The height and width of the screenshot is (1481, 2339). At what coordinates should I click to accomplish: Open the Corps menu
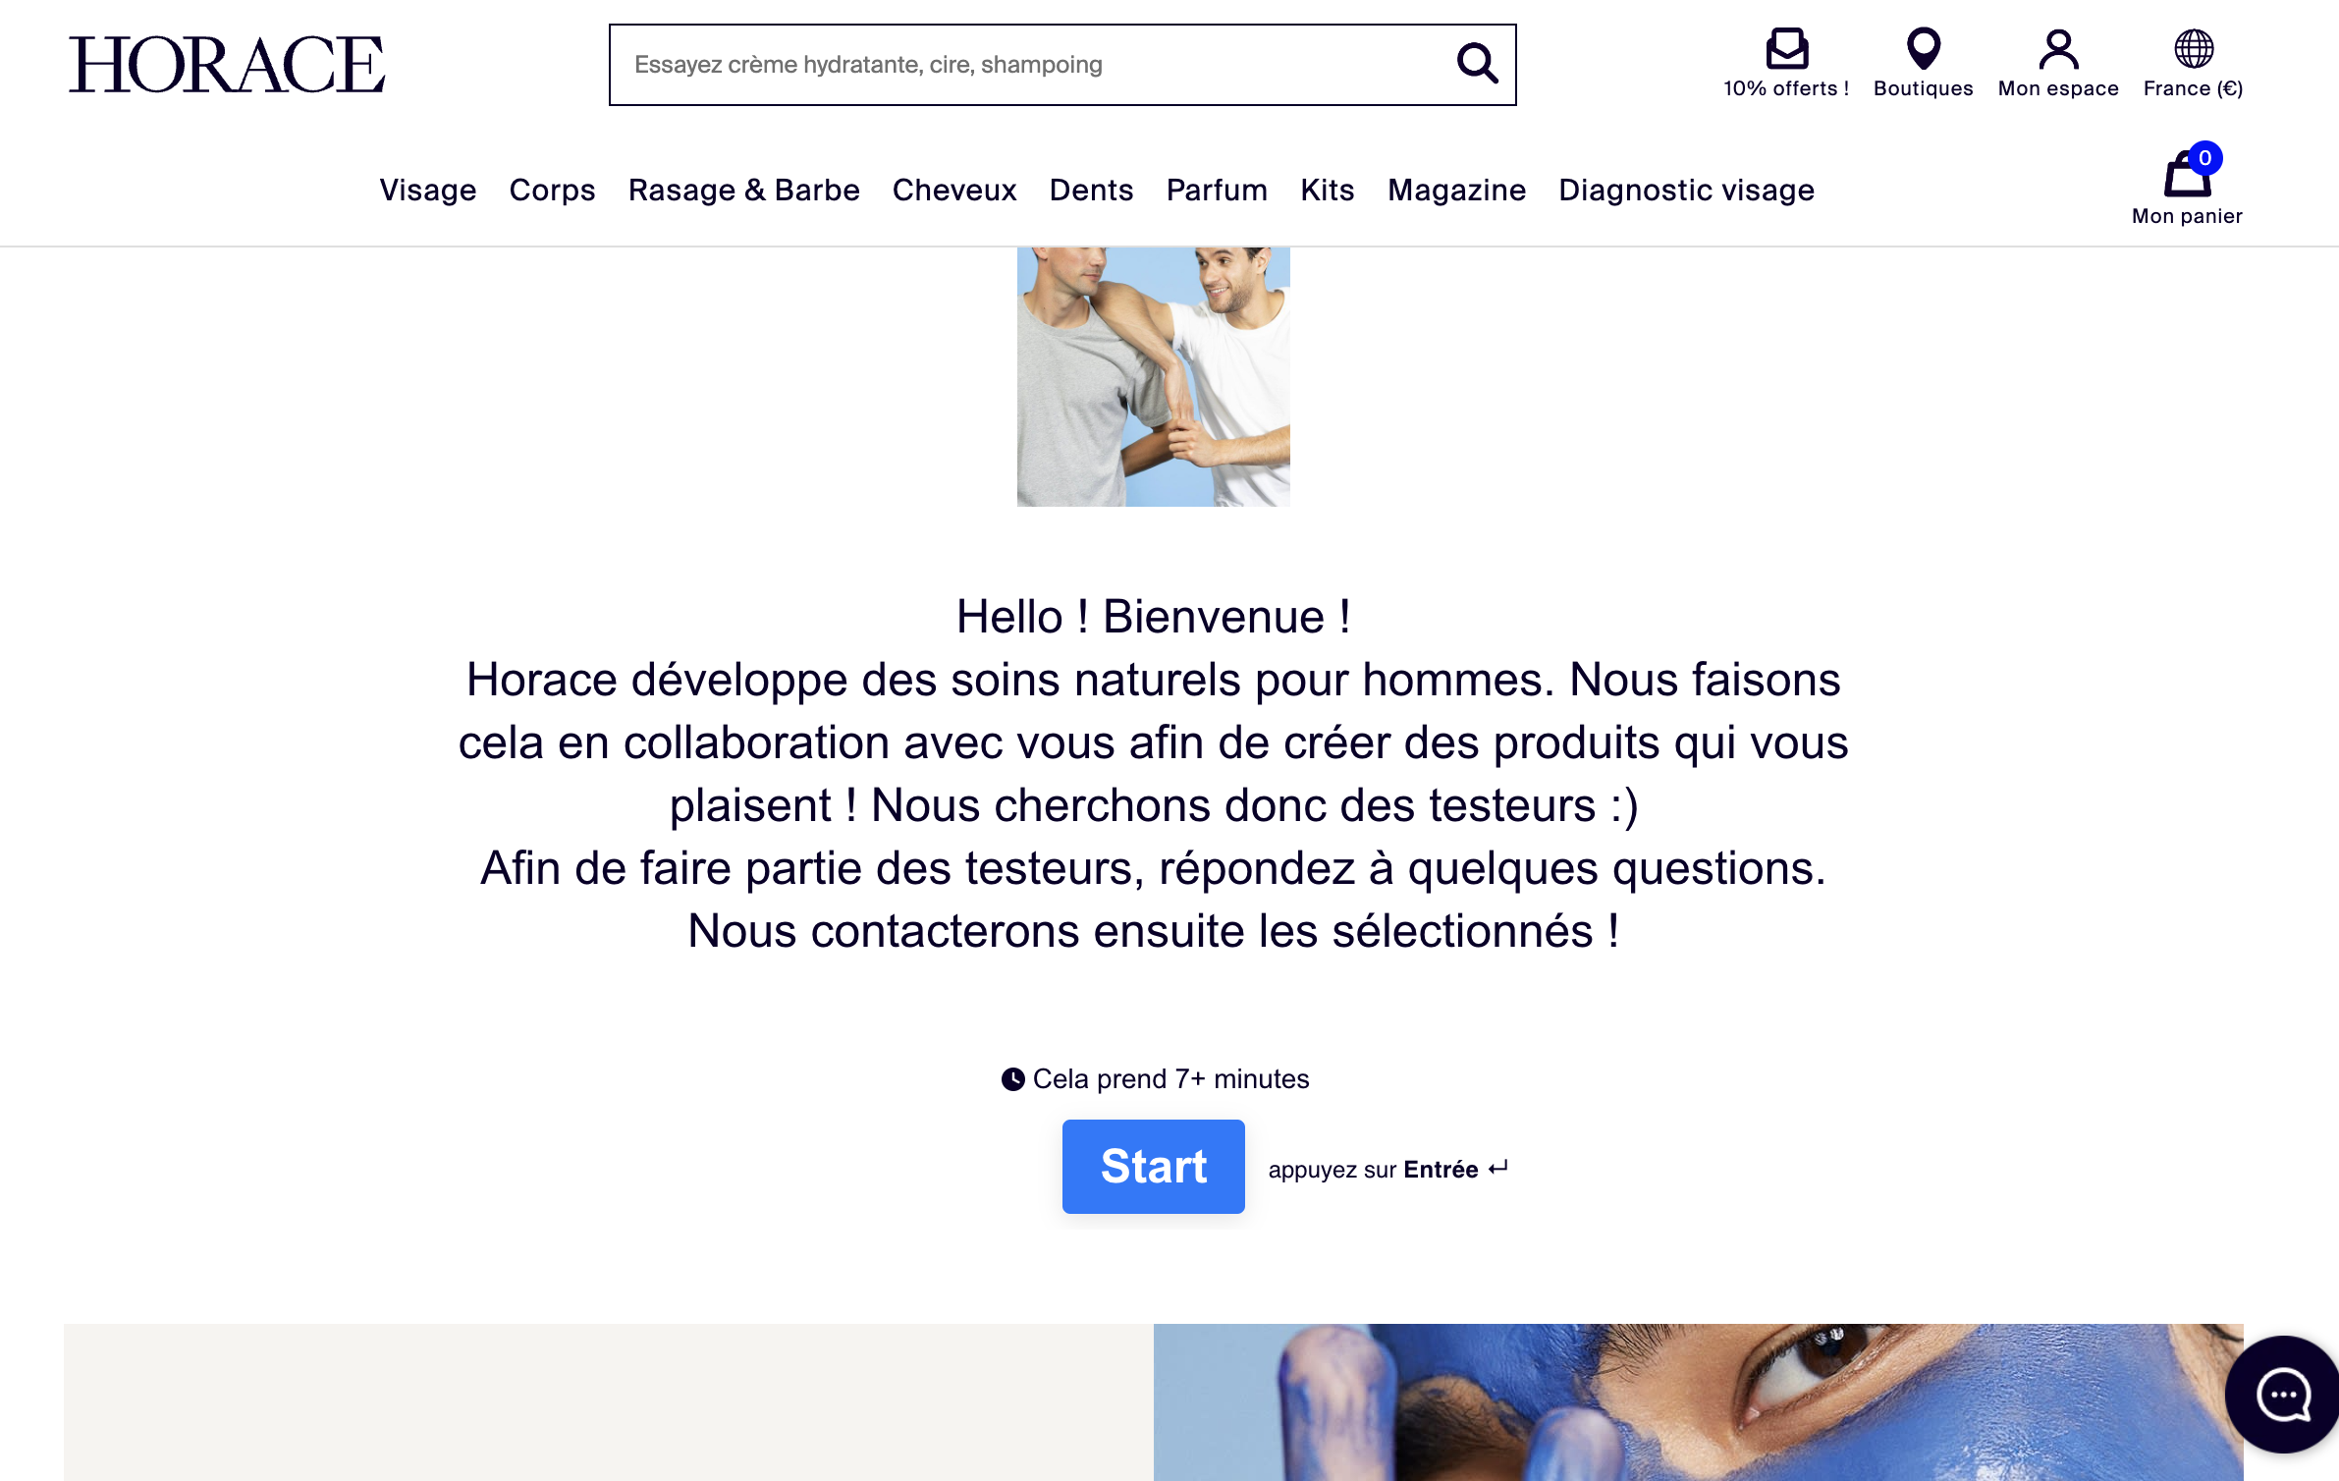(x=552, y=190)
